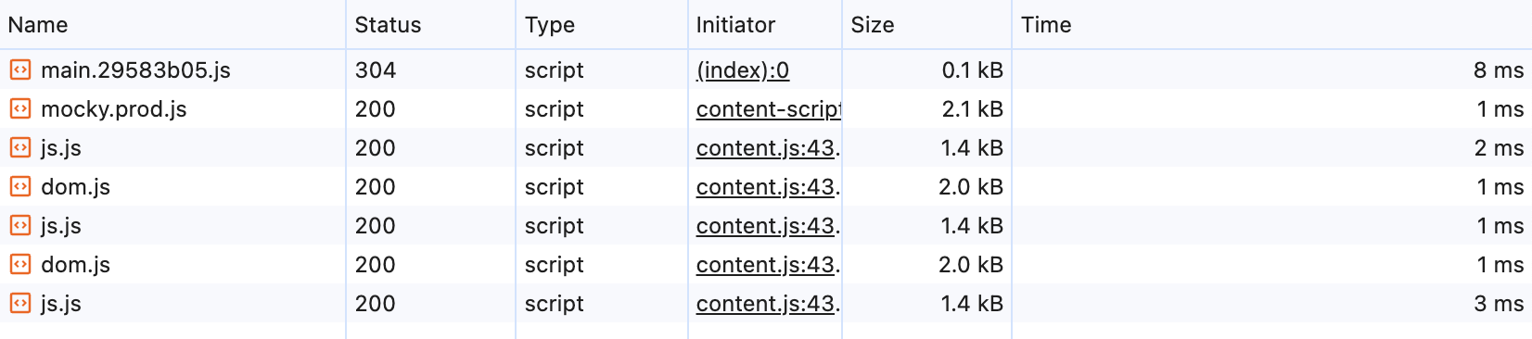This screenshot has height=339, width=1532.
Task: Open the content-script initiator link for mocky.prod.js
Action: coord(769,109)
